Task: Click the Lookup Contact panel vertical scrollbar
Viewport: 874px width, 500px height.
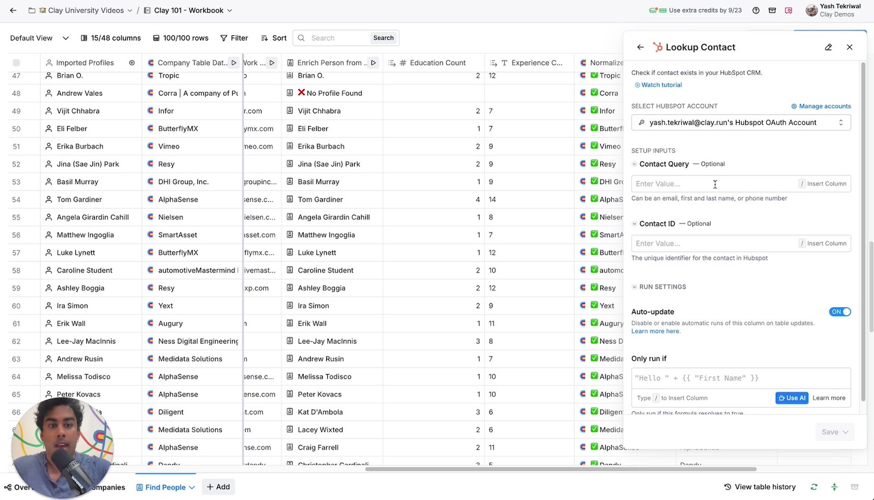Action: [x=863, y=232]
